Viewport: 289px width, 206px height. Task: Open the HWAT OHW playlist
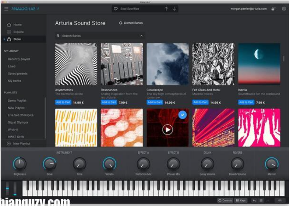[16, 137]
